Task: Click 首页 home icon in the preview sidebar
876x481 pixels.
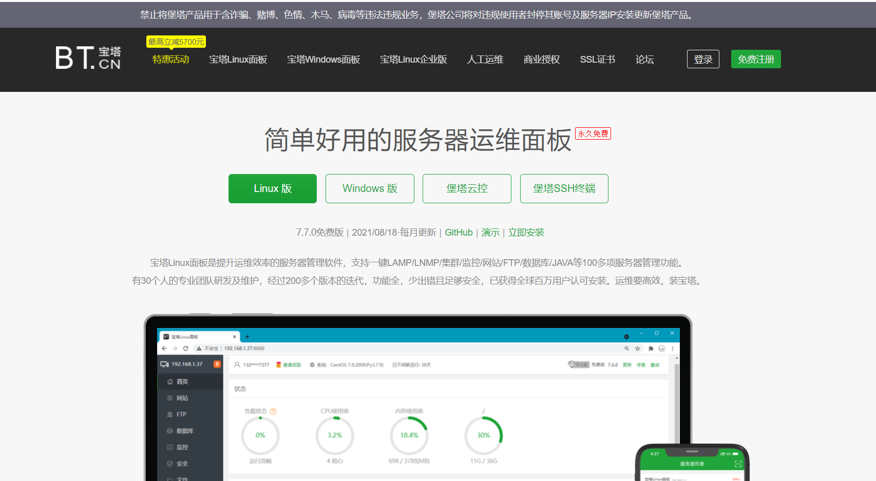Action: 170,381
